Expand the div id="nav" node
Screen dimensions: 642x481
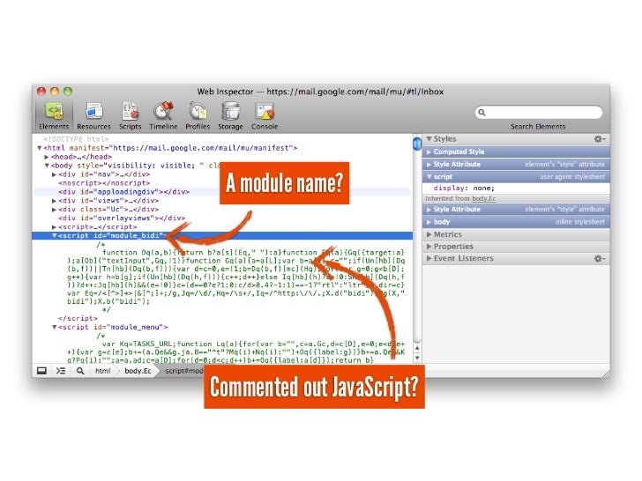[x=54, y=174]
